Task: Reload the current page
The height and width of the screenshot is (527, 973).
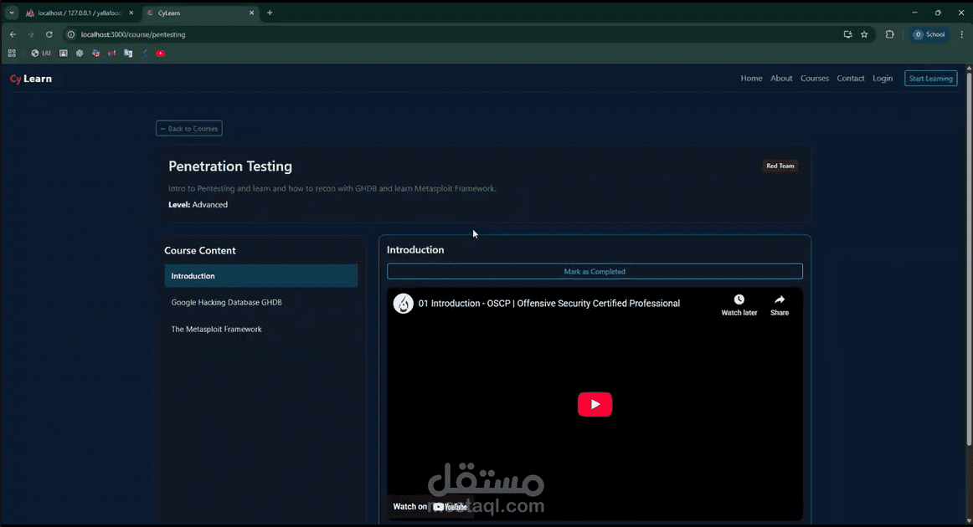Action: 49,35
